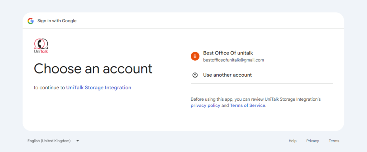
Task: Click the Privacy footer link
Action: tap(313, 141)
